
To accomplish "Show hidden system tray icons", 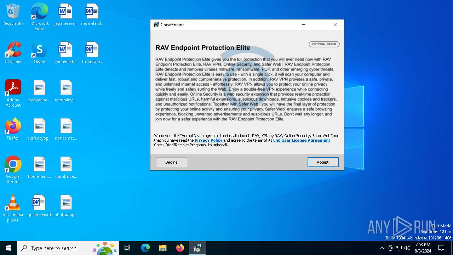I will coord(382,248).
